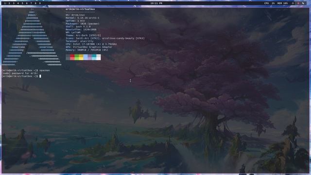Viewport: 311px width, 175px height.
Task: Click the CPU: Intel i7 line
Action: point(91,44)
